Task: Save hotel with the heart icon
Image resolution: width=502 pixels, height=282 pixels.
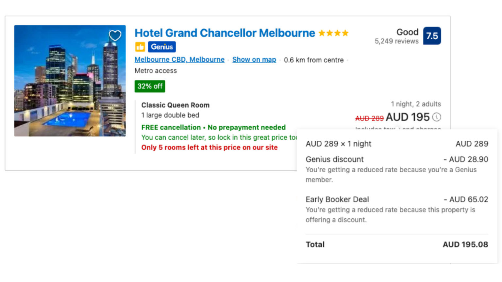Action: point(115,36)
